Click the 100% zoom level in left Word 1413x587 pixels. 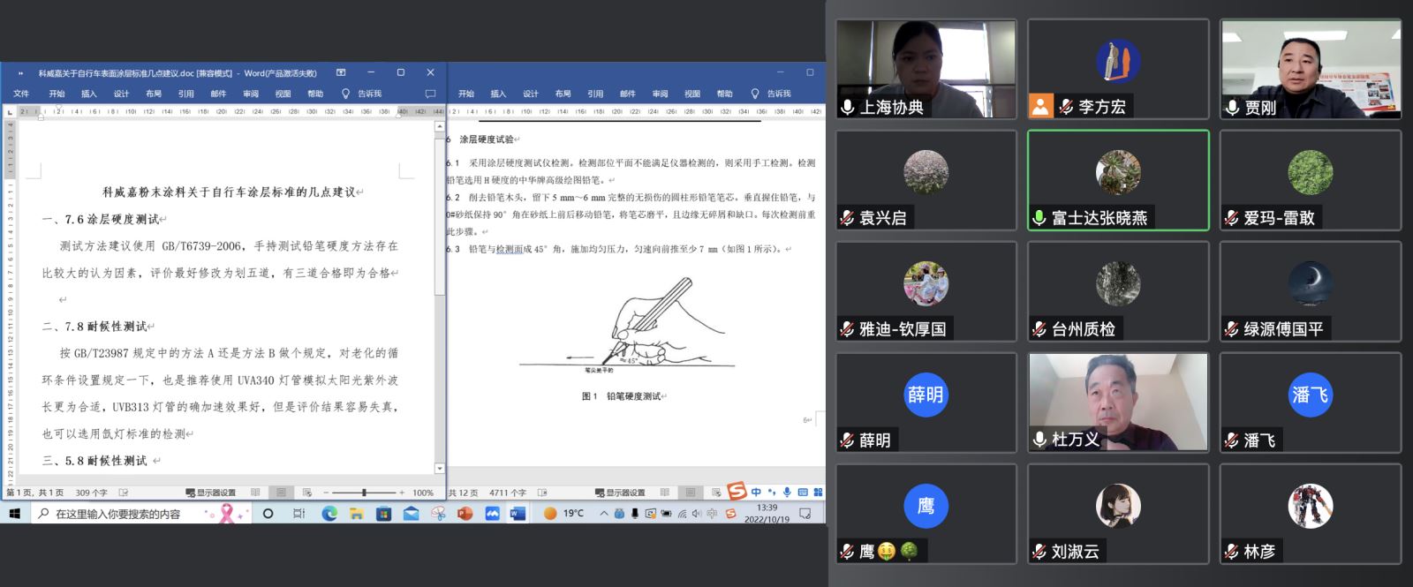pyautogui.click(x=423, y=493)
